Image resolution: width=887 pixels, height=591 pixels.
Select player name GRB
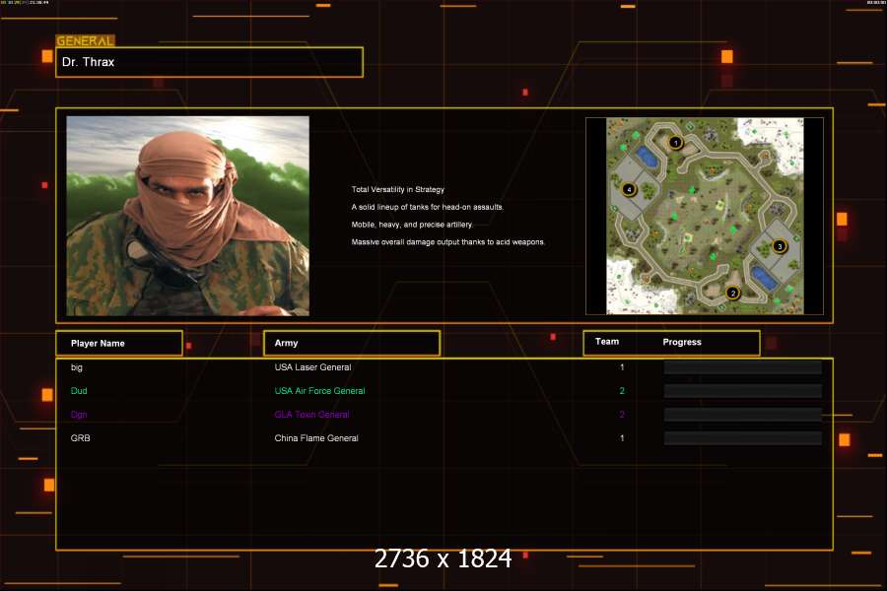click(x=81, y=438)
